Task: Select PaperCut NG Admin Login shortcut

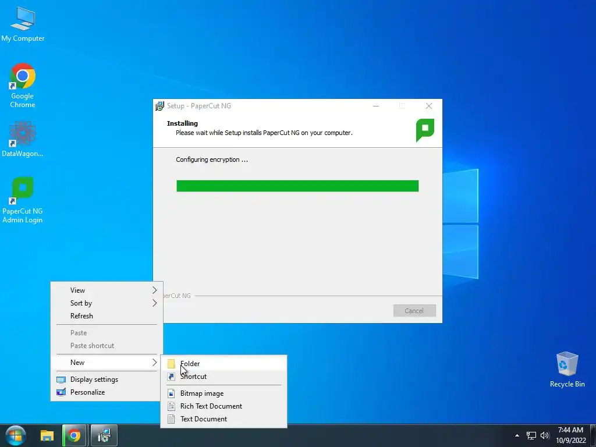Action: [x=23, y=200]
